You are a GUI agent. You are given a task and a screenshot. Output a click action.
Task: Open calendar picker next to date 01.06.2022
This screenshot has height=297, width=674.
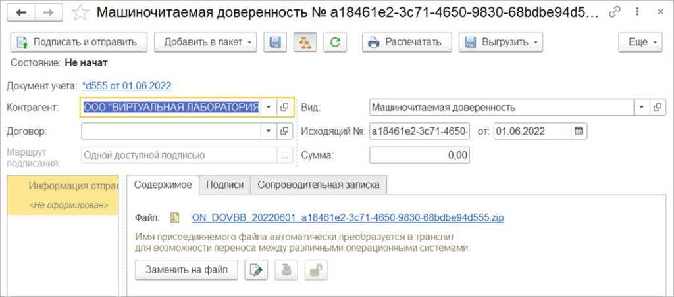point(579,131)
